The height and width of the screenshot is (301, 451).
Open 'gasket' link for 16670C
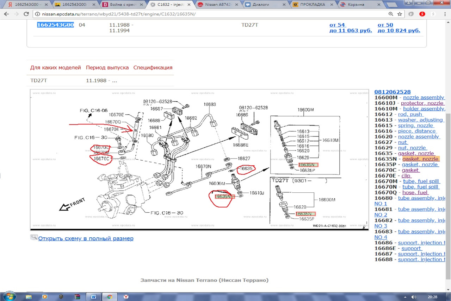pyautogui.click(x=410, y=170)
